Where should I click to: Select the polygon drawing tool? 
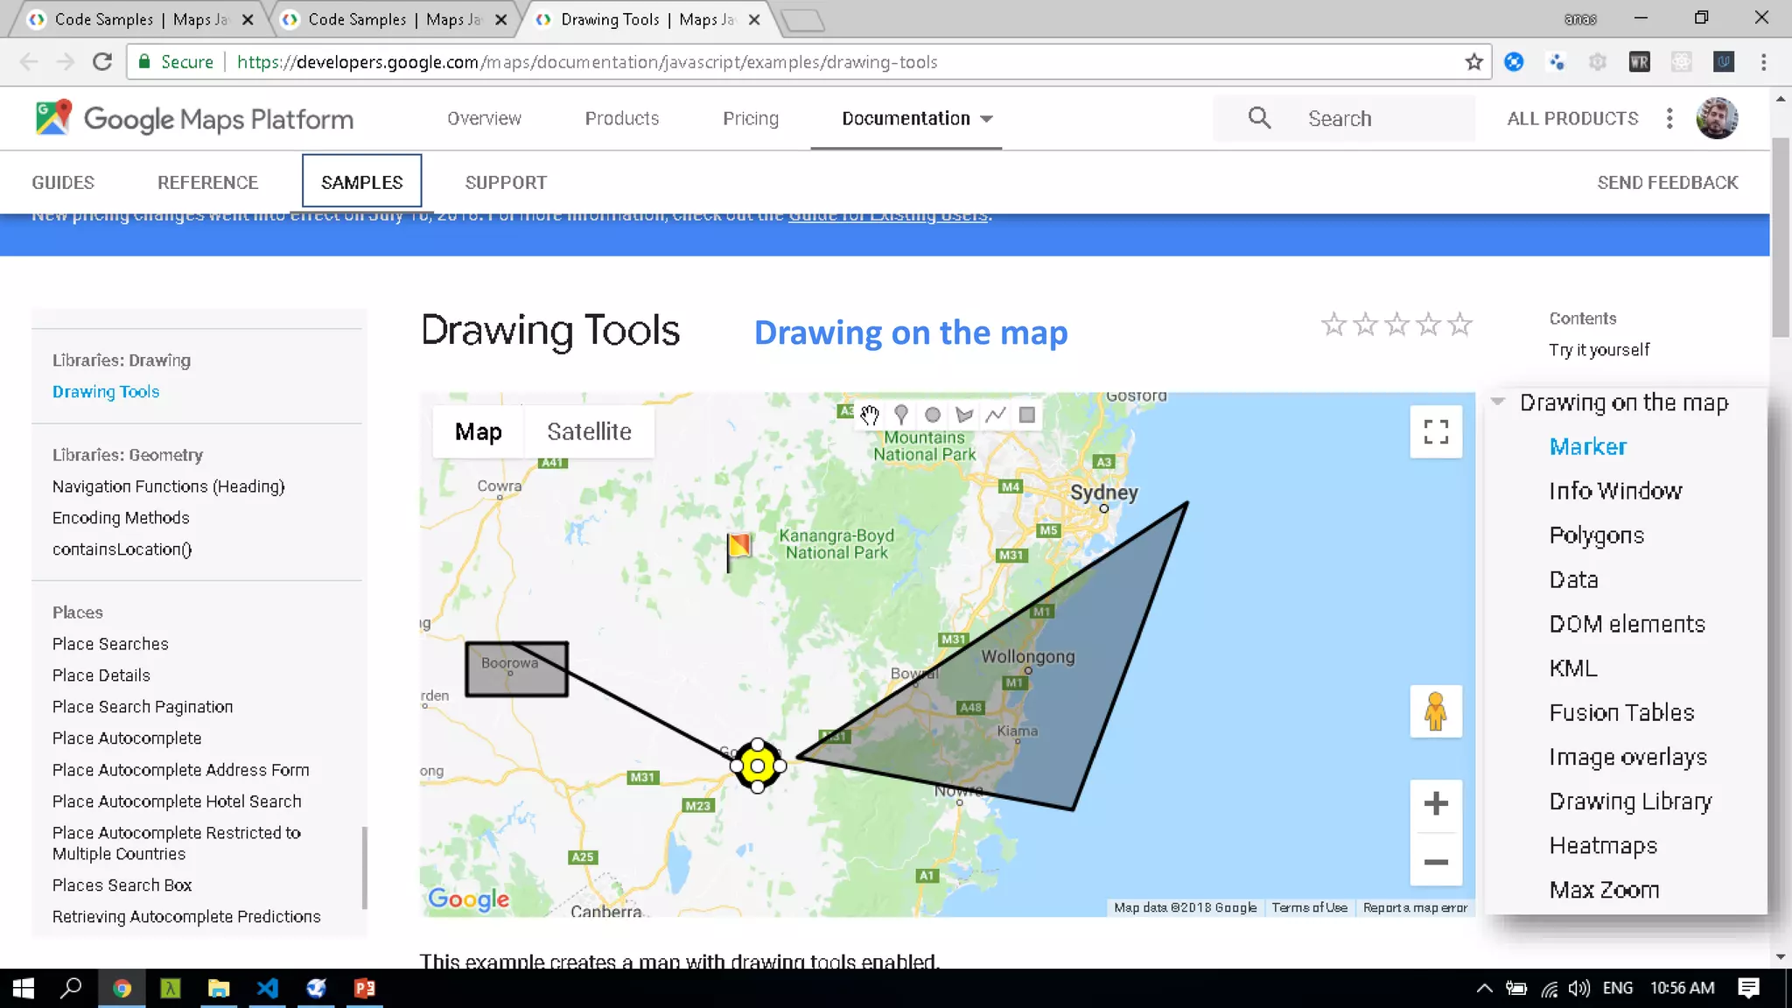(964, 415)
